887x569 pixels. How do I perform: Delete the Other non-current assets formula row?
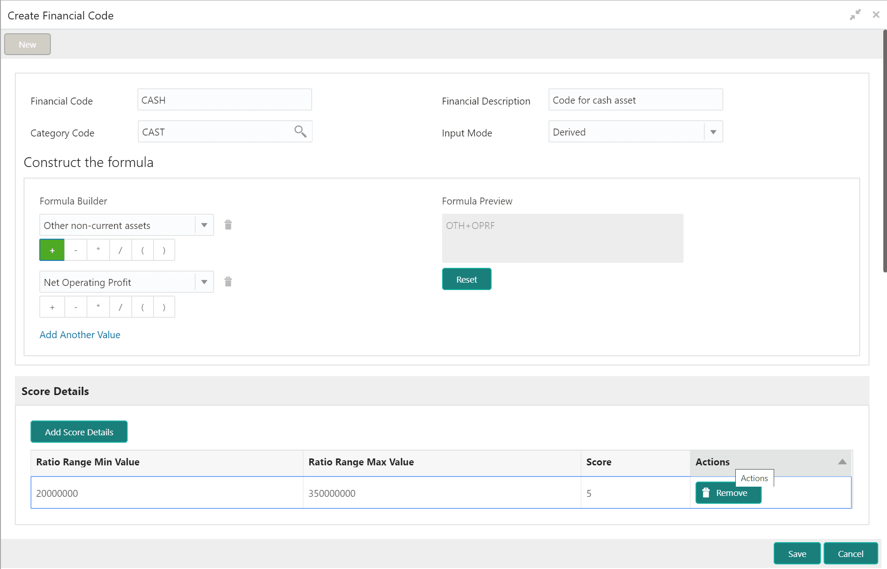pyautogui.click(x=228, y=225)
